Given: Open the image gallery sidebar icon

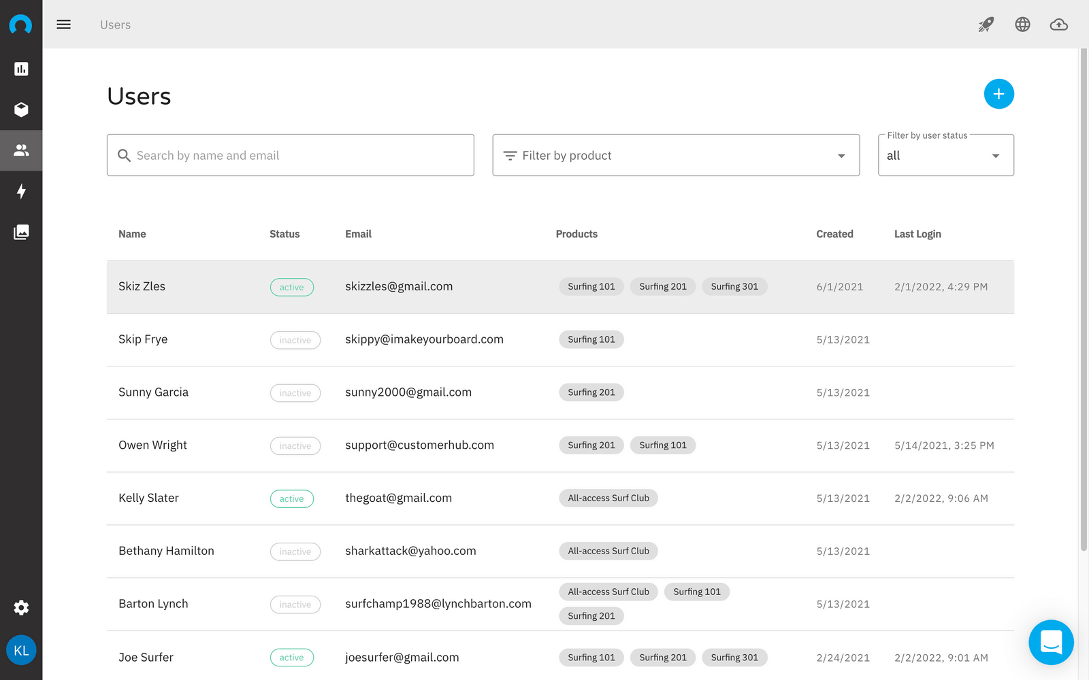Looking at the screenshot, I should tap(21, 232).
